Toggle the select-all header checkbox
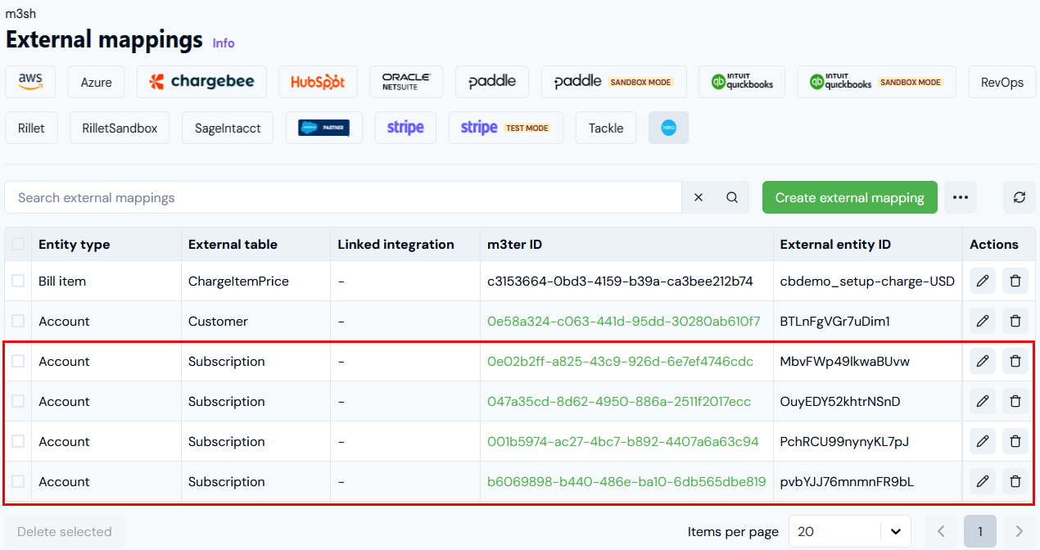 18,244
